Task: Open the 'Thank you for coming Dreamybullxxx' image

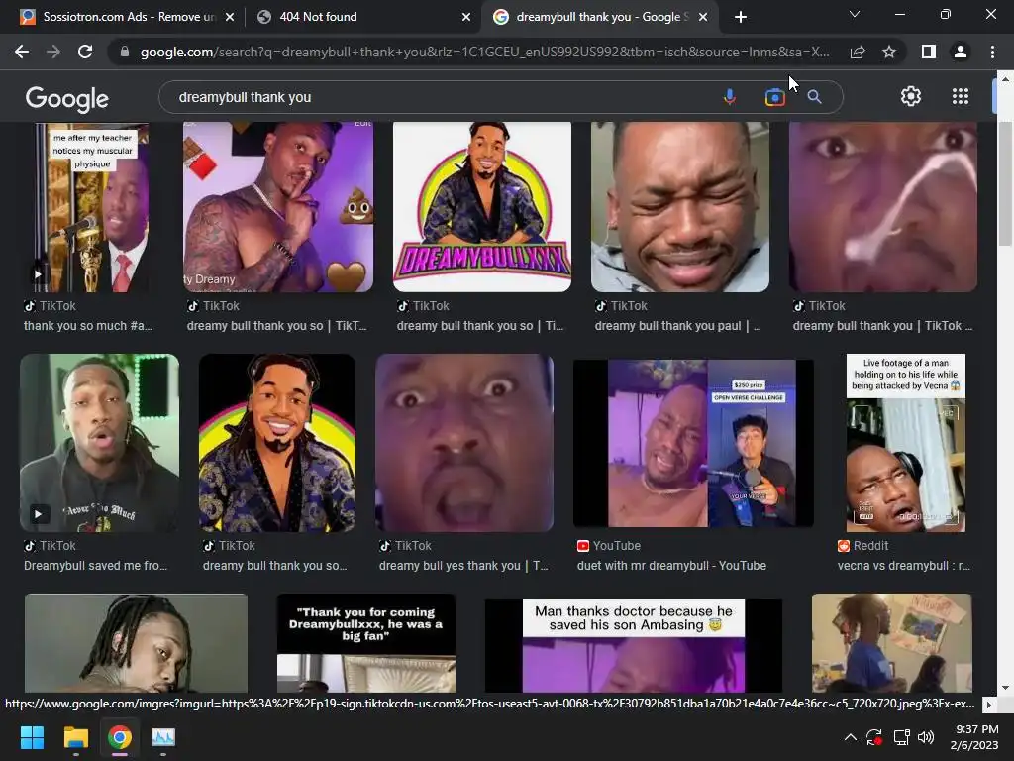Action: (x=366, y=643)
